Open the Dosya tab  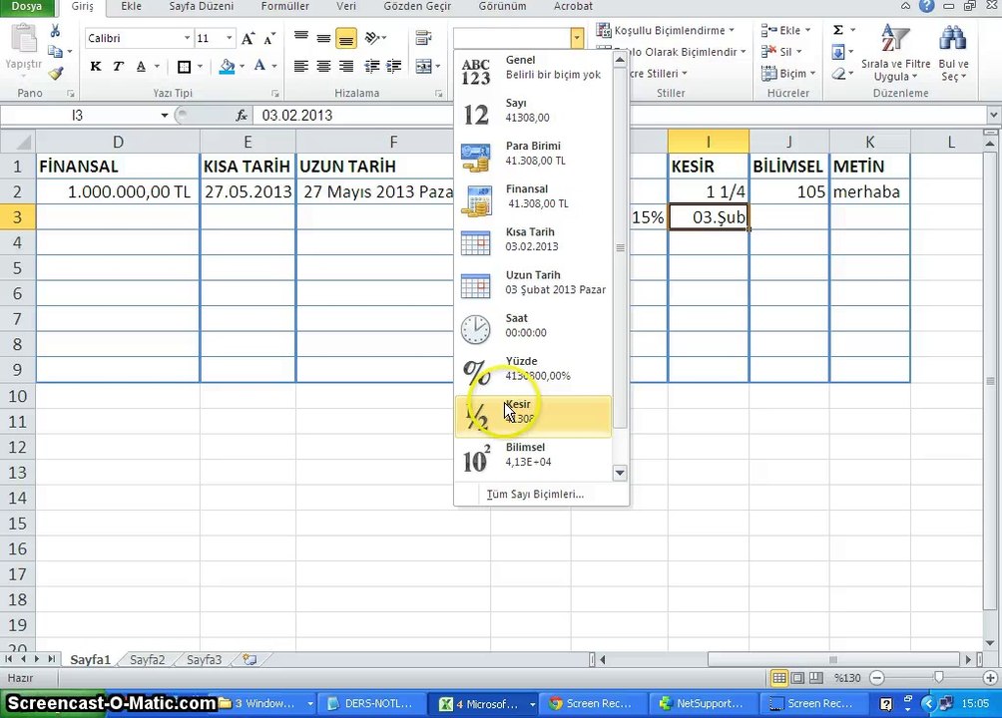coord(27,6)
